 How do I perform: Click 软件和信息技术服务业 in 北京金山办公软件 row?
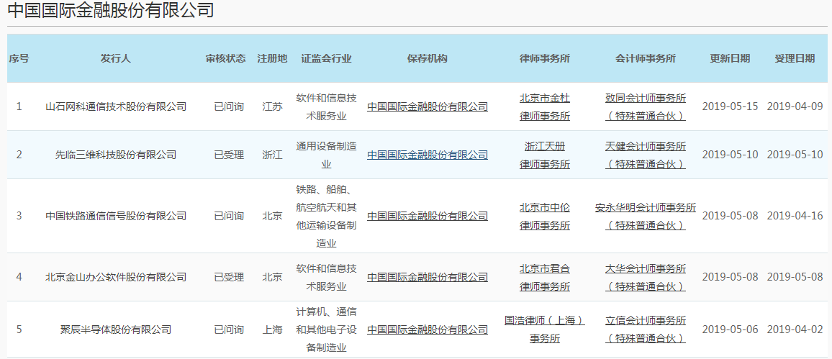(x=326, y=277)
